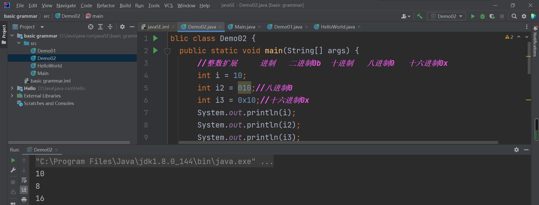The image size is (539, 205).
Task: Open the VCS menu
Action: pos(168,5)
